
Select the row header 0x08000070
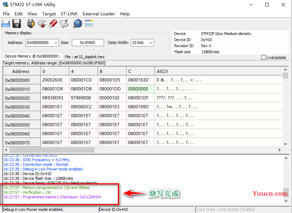(x=22, y=143)
